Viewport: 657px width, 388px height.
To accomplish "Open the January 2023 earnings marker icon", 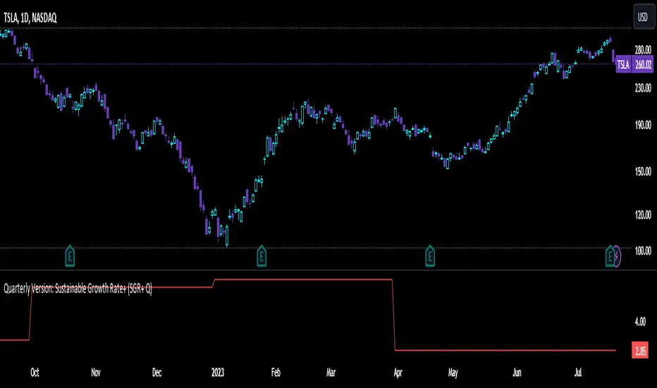I will (262, 256).
